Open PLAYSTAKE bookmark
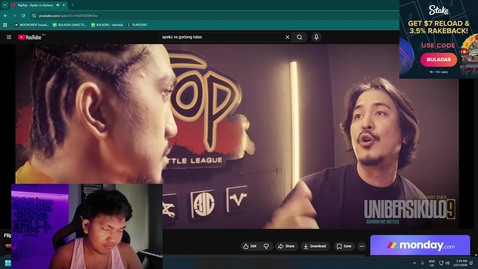 click(137, 25)
